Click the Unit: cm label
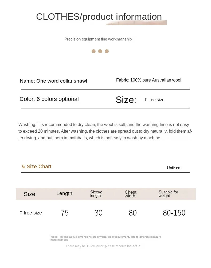 174,168
